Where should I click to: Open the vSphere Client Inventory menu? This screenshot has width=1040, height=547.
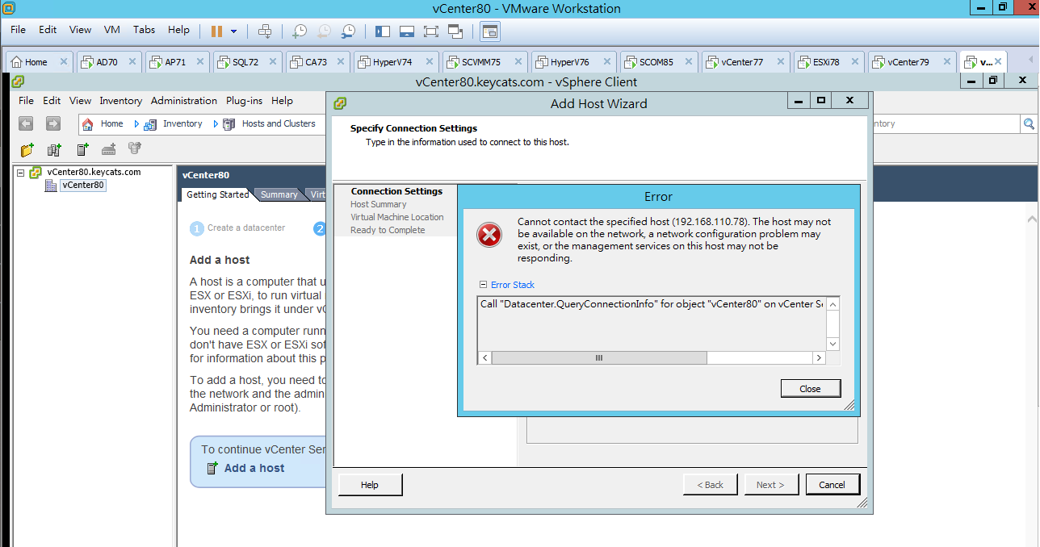coord(120,101)
